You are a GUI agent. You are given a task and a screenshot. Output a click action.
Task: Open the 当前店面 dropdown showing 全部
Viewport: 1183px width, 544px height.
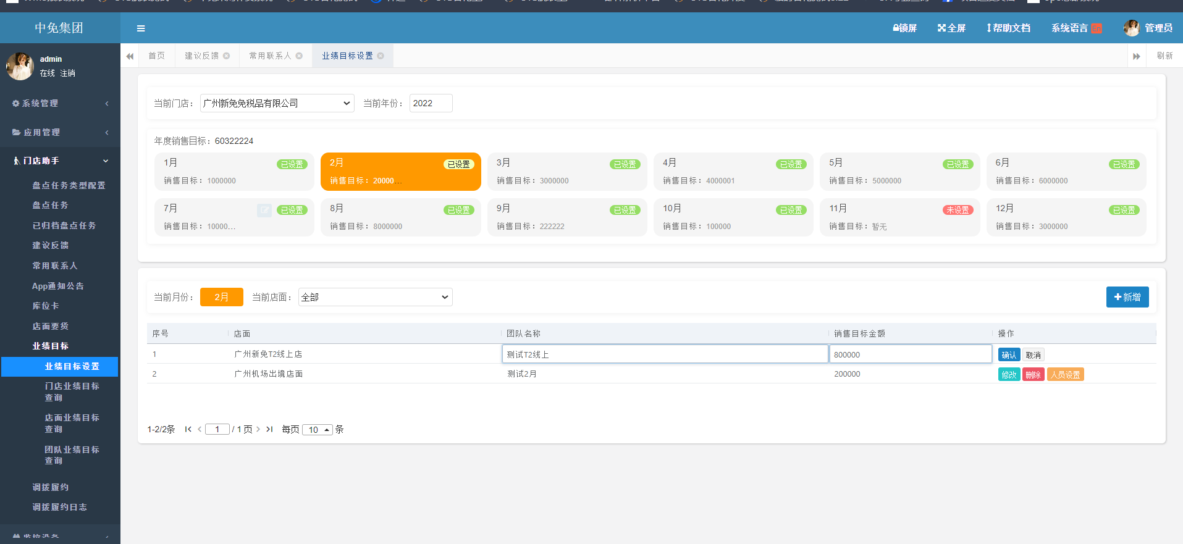pos(375,297)
